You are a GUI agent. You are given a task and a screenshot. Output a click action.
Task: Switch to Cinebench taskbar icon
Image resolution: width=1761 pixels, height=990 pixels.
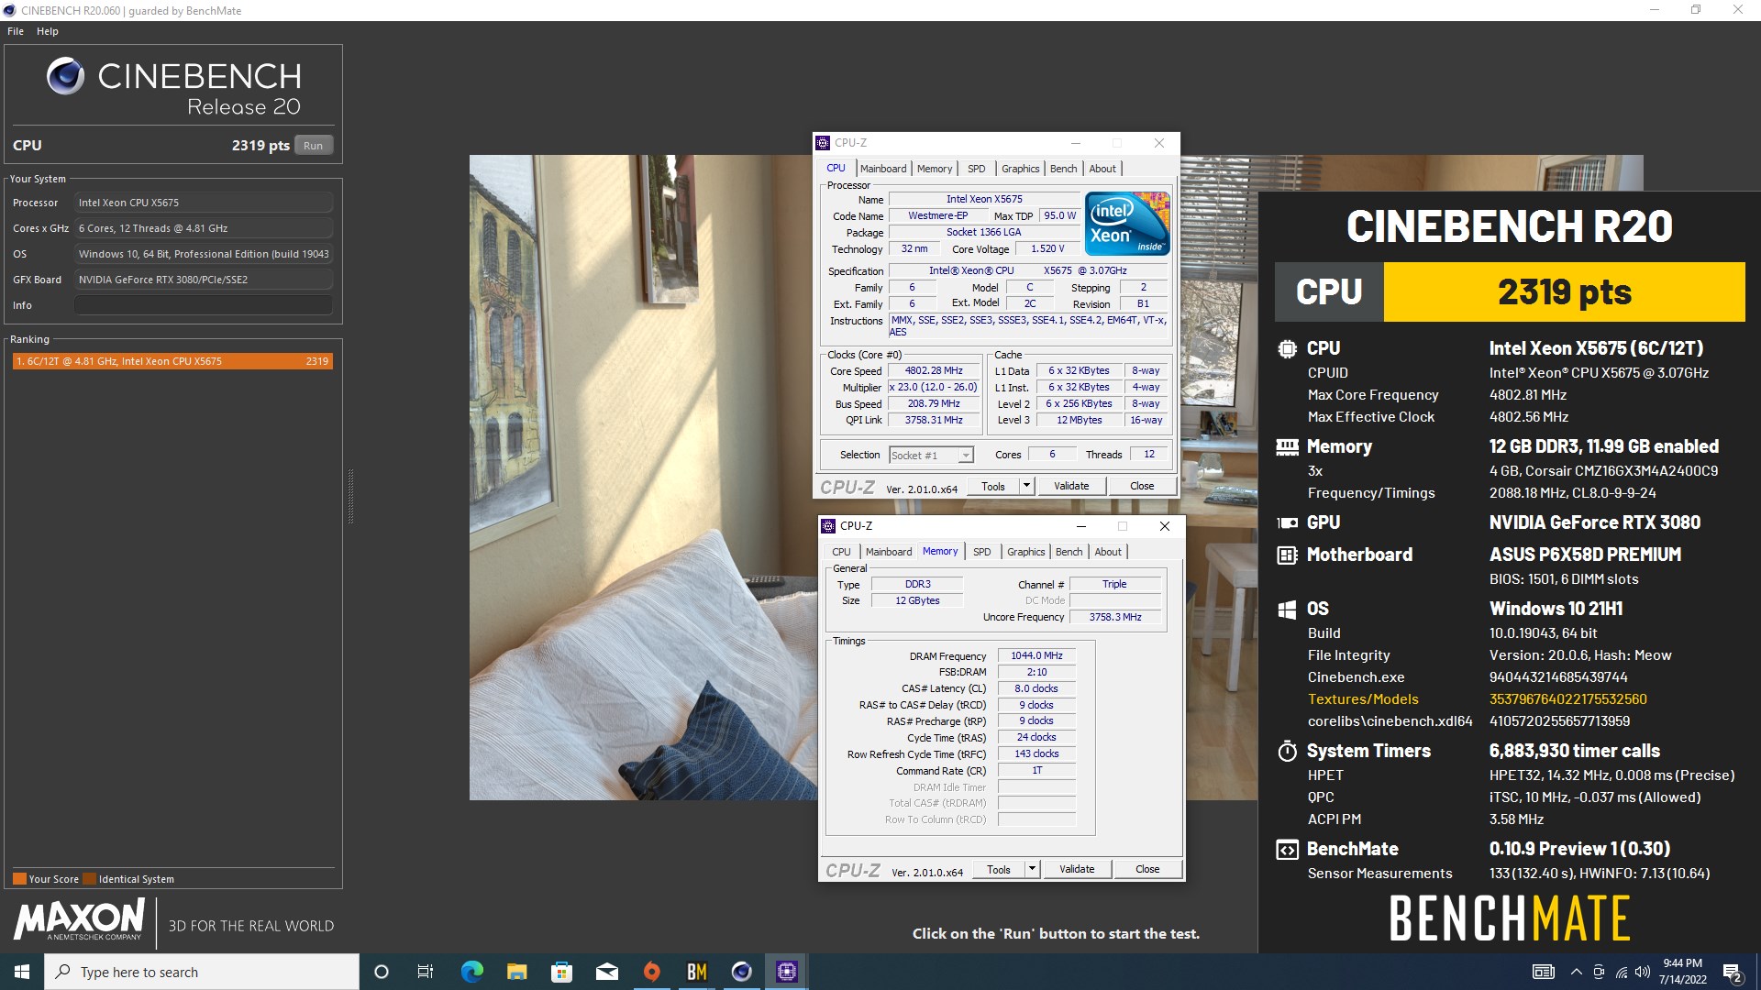coord(741,972)
